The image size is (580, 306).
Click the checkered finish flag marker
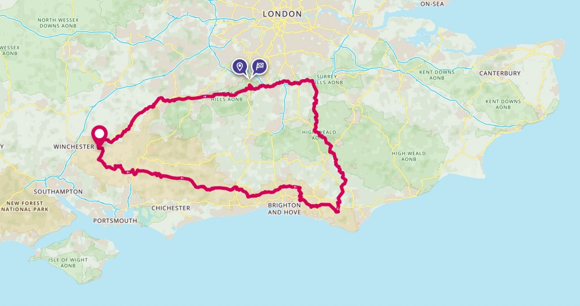click(259, 67)
